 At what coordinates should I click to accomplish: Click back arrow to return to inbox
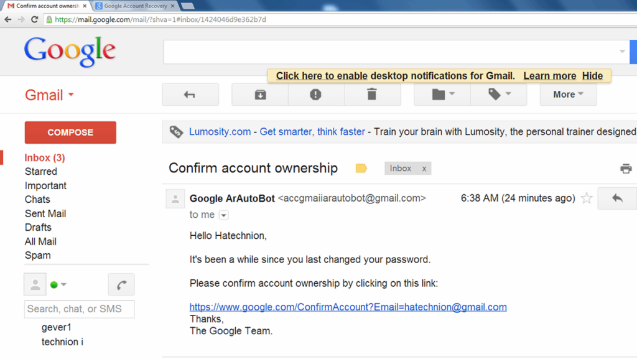[190, 95]
